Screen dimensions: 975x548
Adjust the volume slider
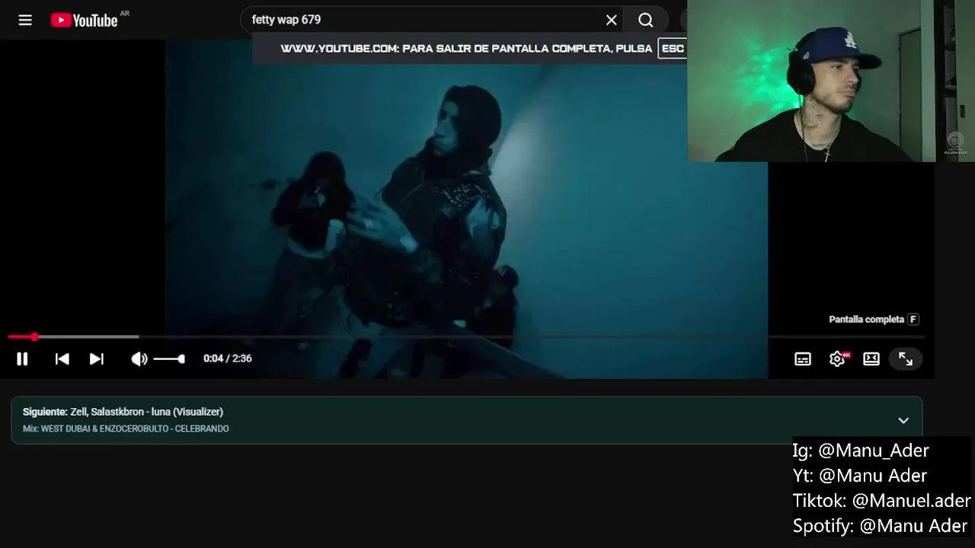pos(169,359)
